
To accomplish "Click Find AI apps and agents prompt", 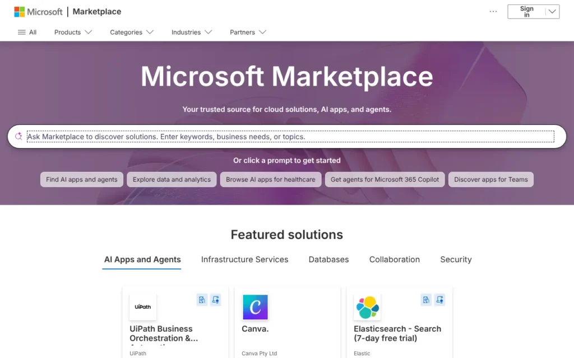I will pyautogui.click(x=82, y=180).
